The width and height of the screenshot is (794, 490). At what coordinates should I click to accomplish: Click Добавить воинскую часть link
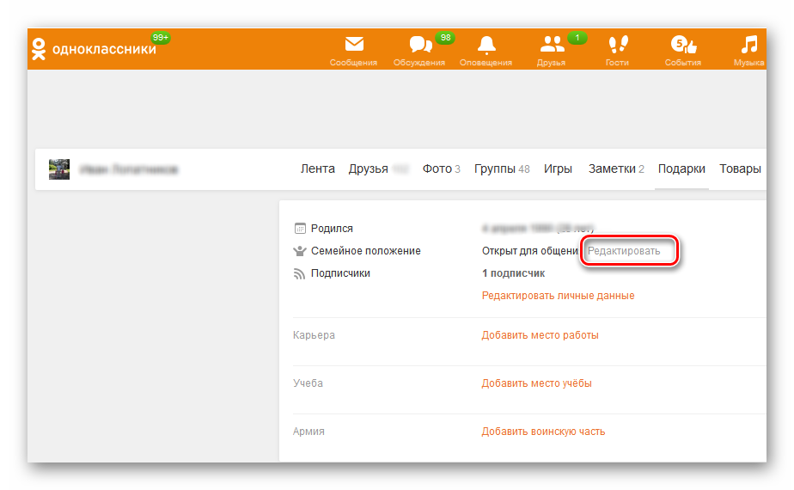pos(543,432)
